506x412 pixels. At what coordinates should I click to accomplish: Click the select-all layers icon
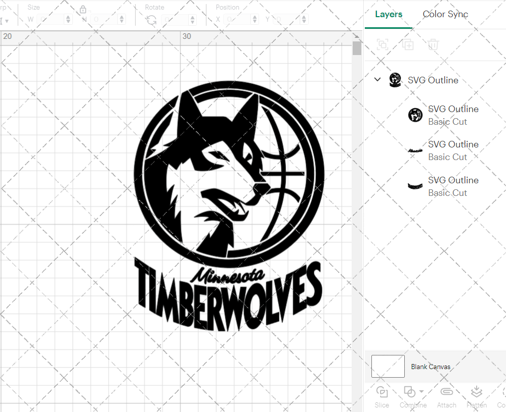pos(383,44)
